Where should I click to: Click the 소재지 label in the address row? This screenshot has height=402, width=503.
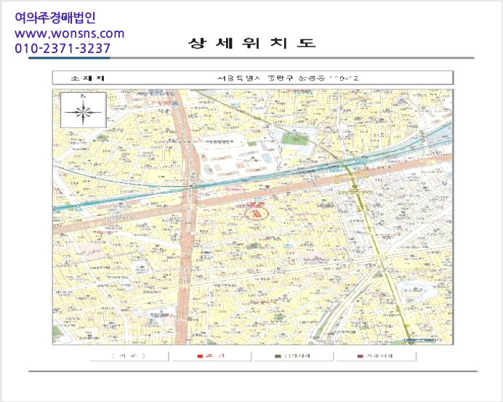pos(87,78)
